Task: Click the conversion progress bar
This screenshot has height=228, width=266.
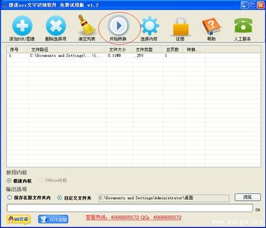Action: [130, 208]
